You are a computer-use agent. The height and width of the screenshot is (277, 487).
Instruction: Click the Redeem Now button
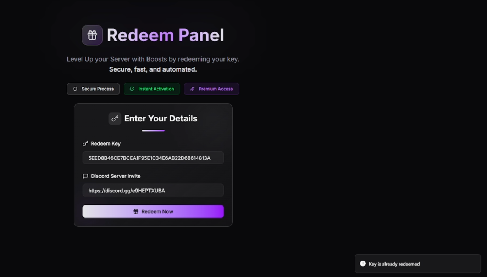153,211
